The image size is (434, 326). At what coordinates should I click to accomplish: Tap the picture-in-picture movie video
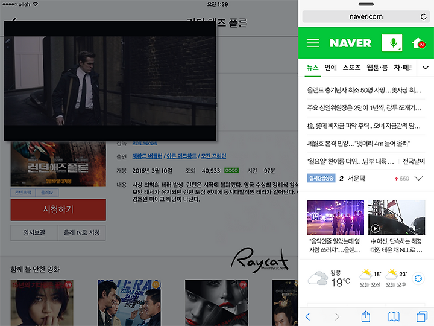(x=110, y=81)
